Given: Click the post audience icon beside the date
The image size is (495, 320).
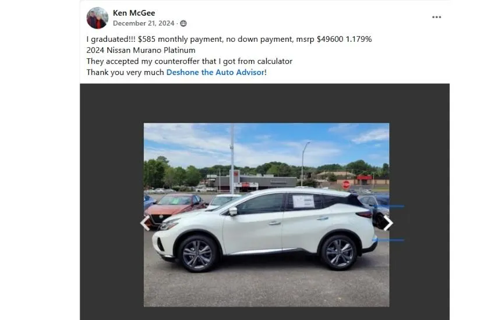Looking at the screenshot, I should 183,23.
